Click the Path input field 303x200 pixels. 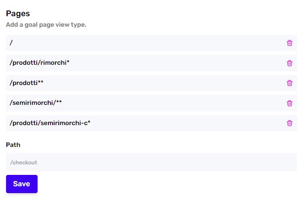(151, 162)
